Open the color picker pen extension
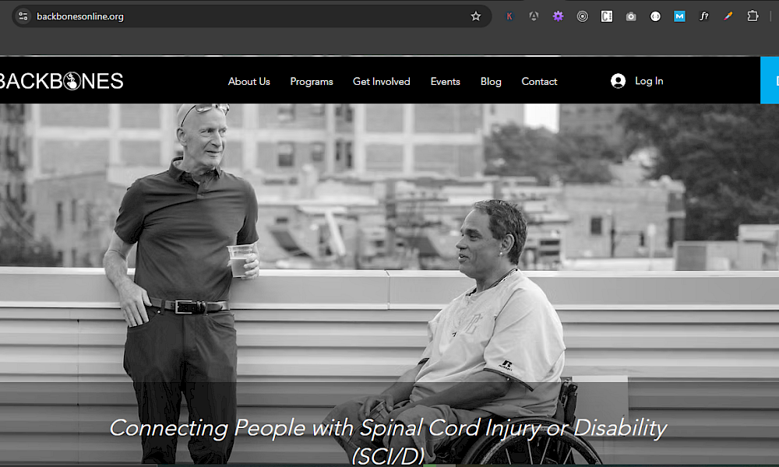Viewport: 779px width, 467px height. point(728,16)
